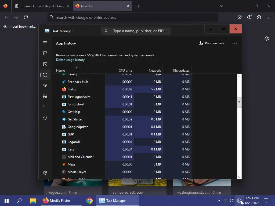Open volume control in system tray
This screenshot has width=275, height=206.
point(231,201)
